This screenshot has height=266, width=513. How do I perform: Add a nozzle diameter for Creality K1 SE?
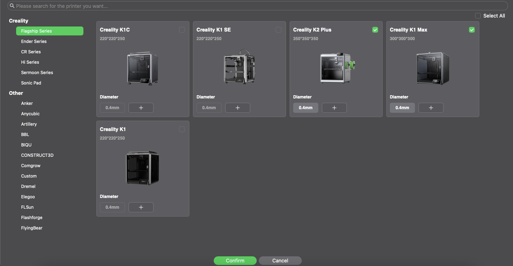pyautogui.click(x=238, y=108)
